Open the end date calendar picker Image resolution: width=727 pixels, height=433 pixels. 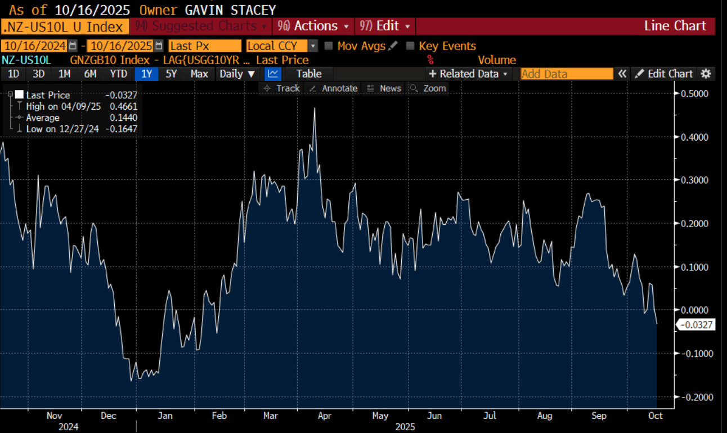pos(159,46)
